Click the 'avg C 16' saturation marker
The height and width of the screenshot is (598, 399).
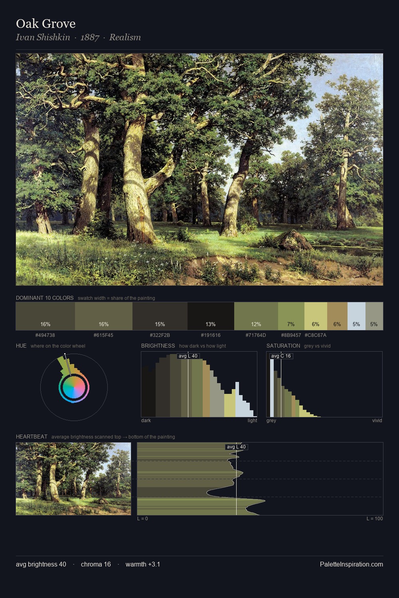tap(281, 356)
